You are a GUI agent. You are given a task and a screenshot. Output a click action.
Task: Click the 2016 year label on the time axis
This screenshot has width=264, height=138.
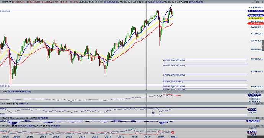coord(108,136)
